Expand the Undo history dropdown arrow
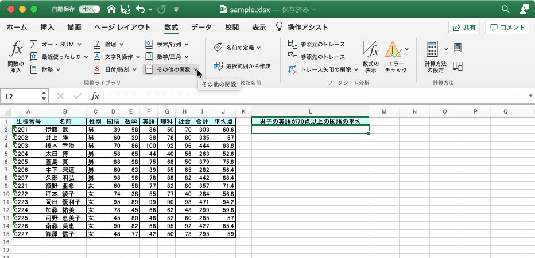Screen dimensions: 535x258 [x=150, y=10]
